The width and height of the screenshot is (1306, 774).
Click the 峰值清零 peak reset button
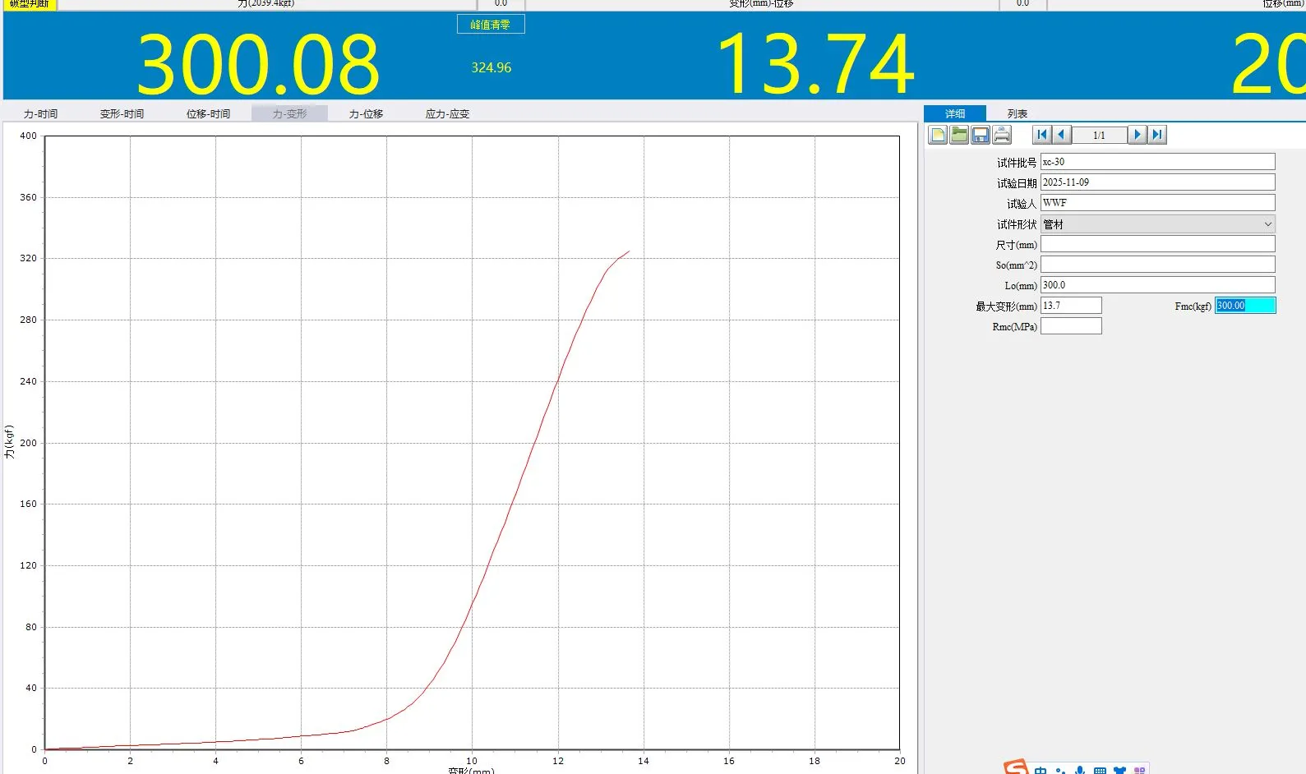491,25
